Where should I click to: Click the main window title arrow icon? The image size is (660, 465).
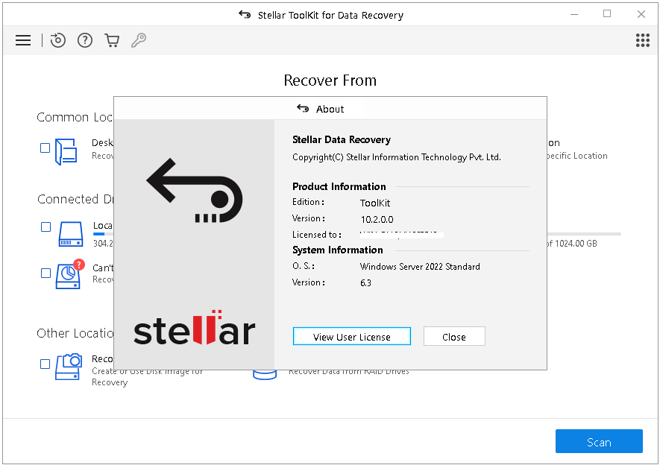[x=245, y=15]
